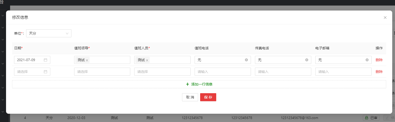Image resolution: width=395 pixels, height=122 pixels.
Task: Focus the first row 值班电话 input
Action: (223, 60)
